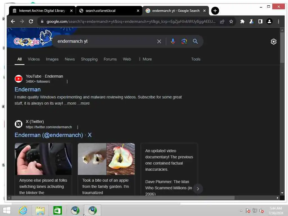Open more options for YouTube Enderman result

coord(67,82)
